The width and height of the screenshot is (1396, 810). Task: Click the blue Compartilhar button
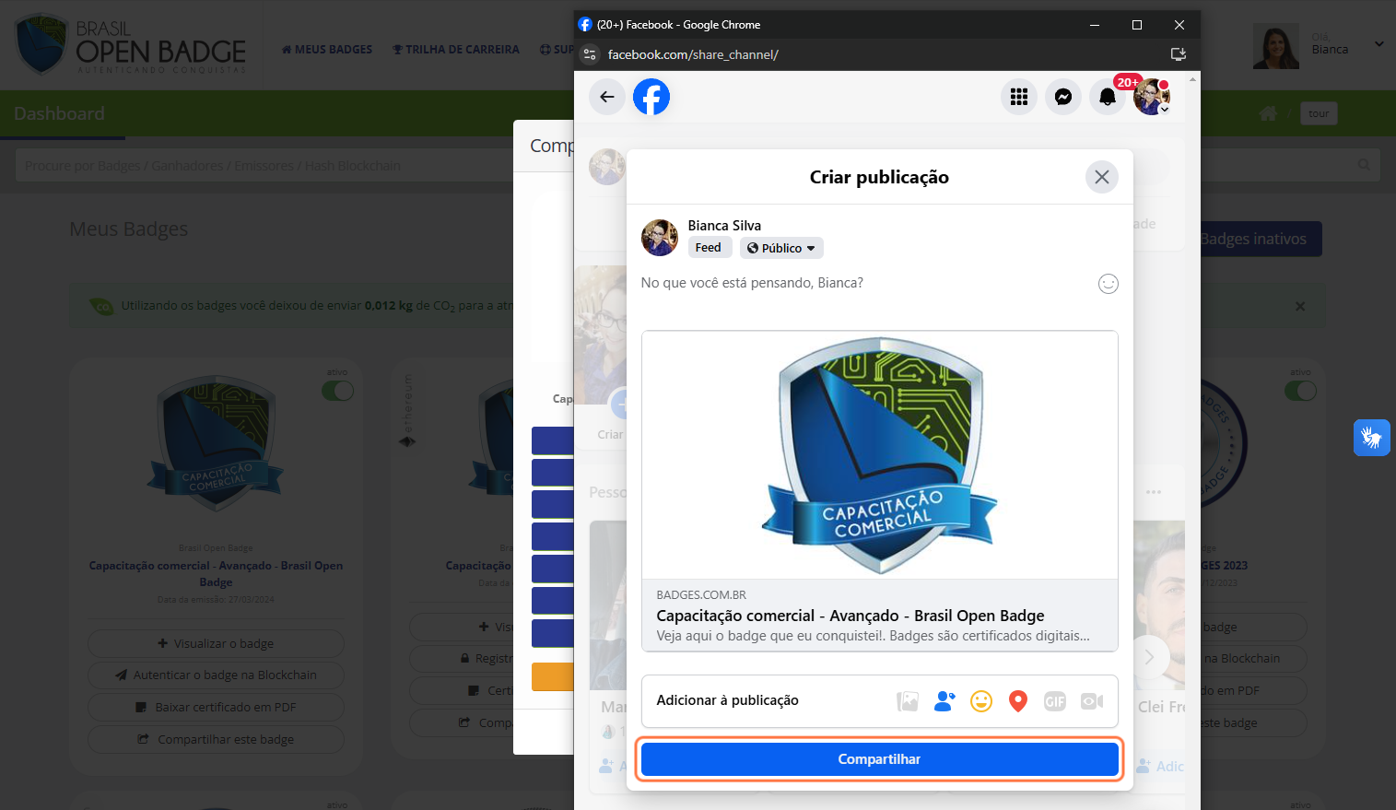point(880,759)
